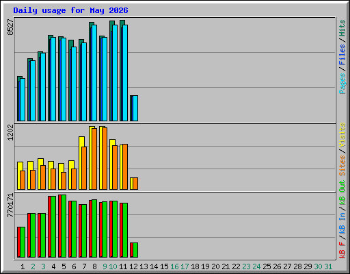Click day 12 on the date axis
This screenshot has width=350, height=274.
click(x=133, y=266)
